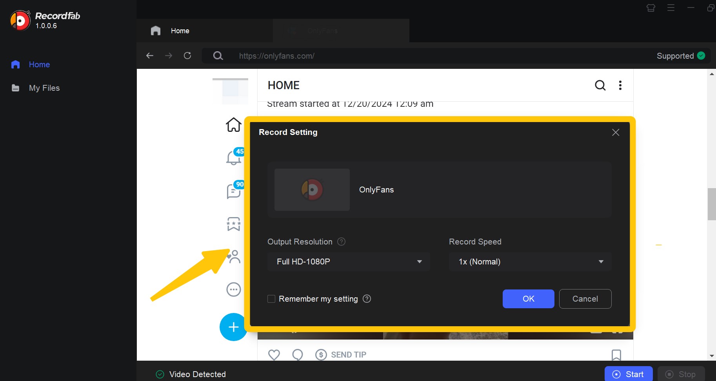
Task: Bookmark the post with the bookmark icon
Action: point(616,355)
